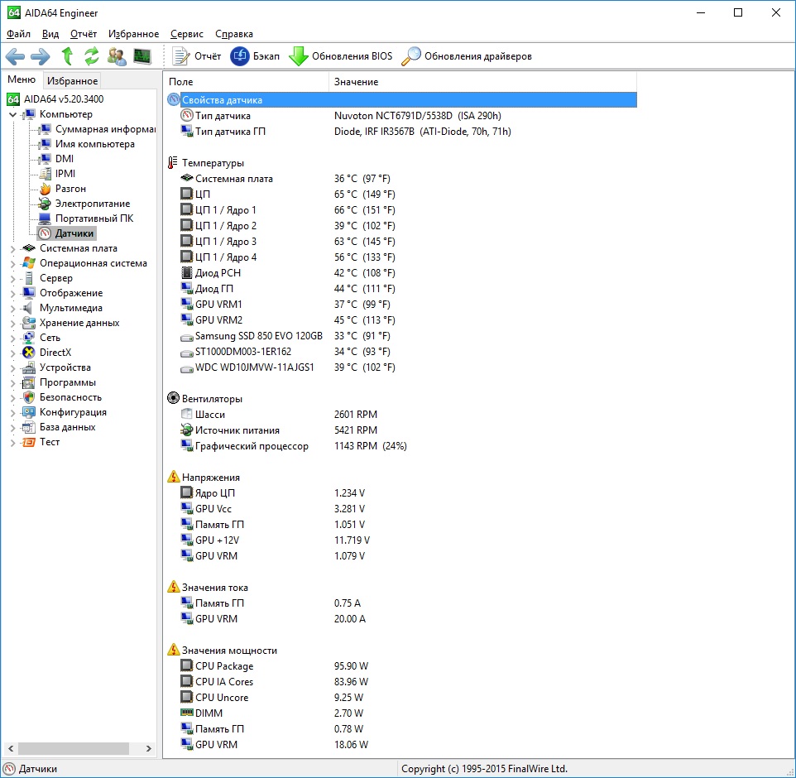Viewport: 796px width, 778px height.
Task: Expand the Системная плата node
Action: click(12, 249)
